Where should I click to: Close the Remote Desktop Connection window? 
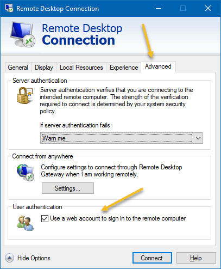point(208,8)
